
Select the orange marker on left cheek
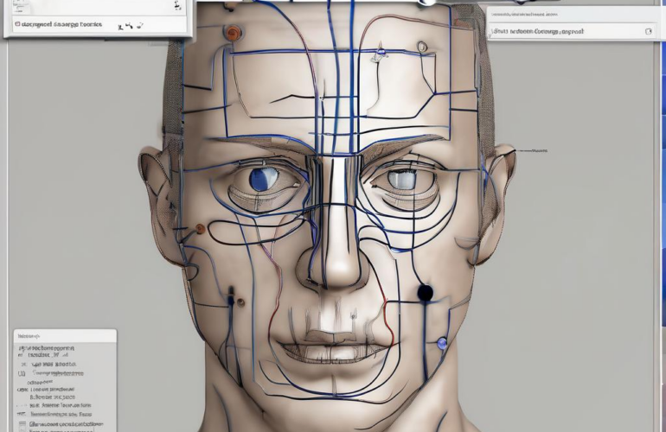[x=201, y=229]
